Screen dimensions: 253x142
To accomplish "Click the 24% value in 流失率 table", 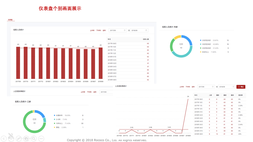I will (x=239, y=134).
